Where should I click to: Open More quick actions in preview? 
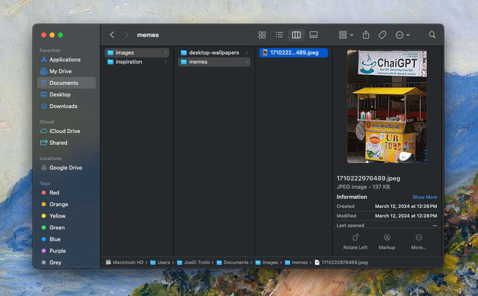[418, 241]
